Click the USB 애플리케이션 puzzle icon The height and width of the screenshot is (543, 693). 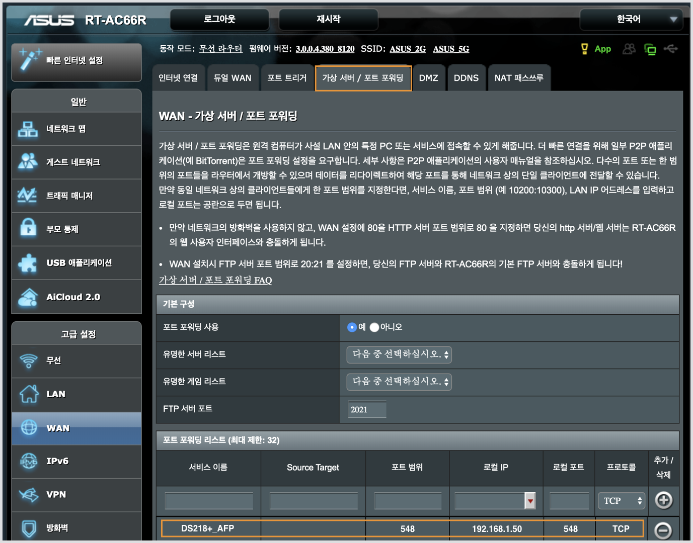click(28, 263)
